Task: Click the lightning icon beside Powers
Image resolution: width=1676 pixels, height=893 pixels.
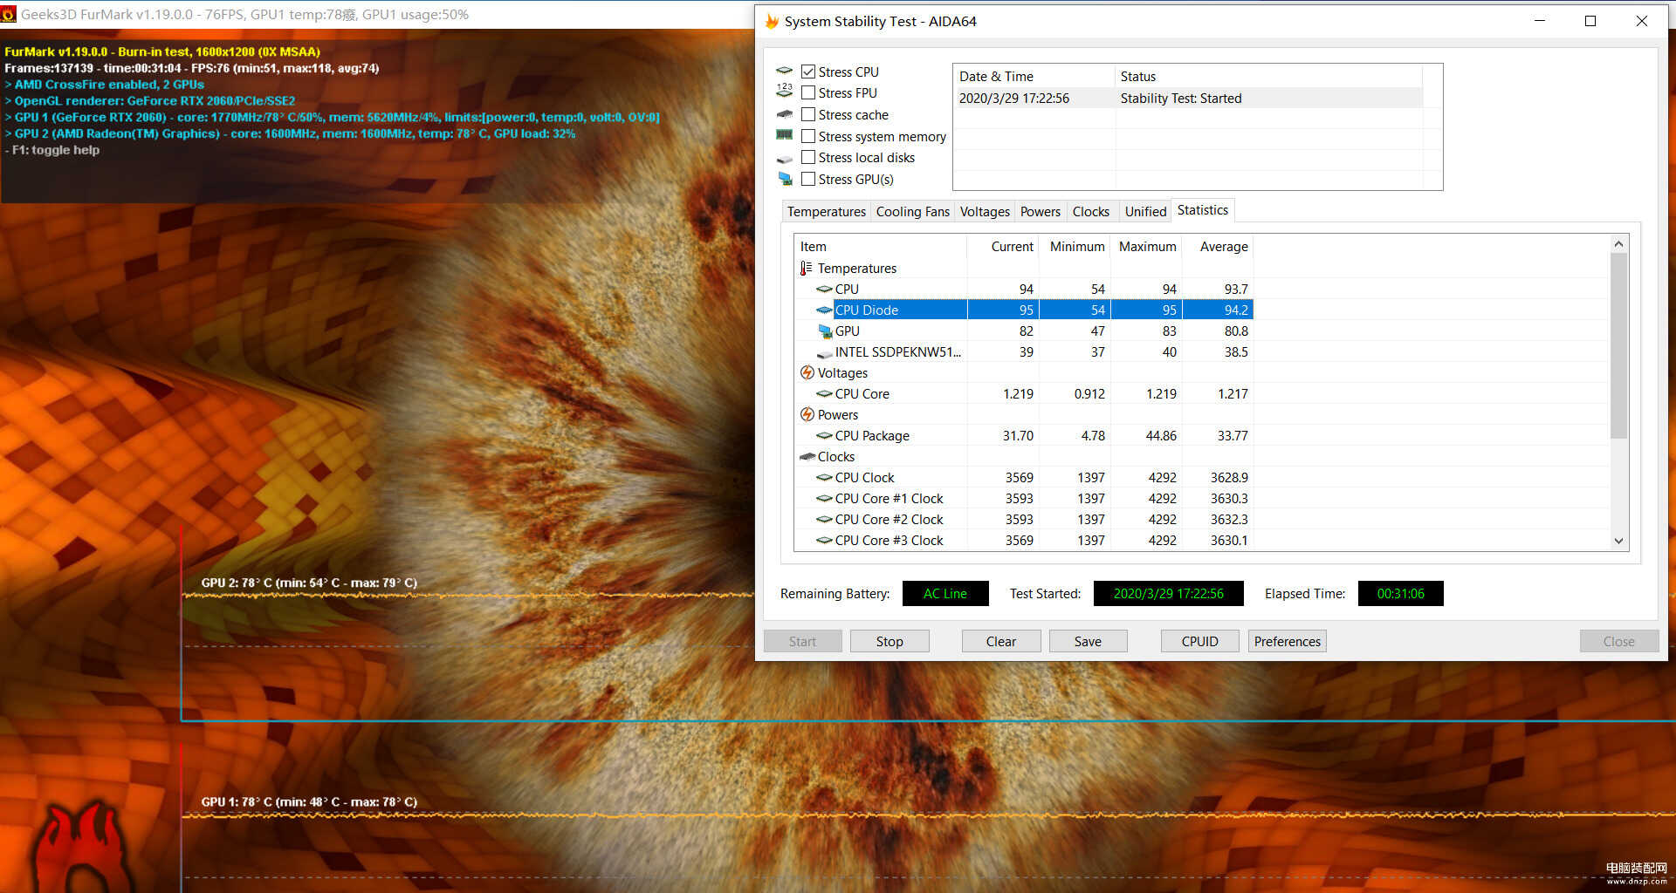Action: pyautogui.click(x=807, y=414)
